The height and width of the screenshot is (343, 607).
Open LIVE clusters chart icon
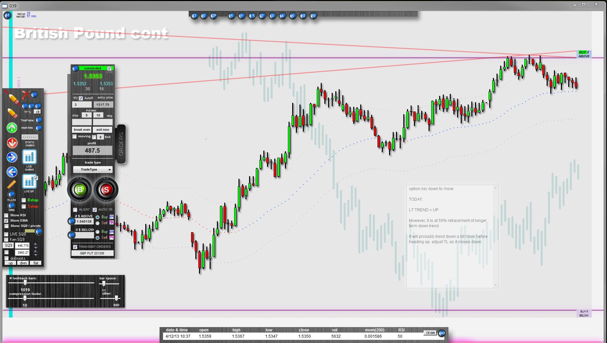coord(29,157)
